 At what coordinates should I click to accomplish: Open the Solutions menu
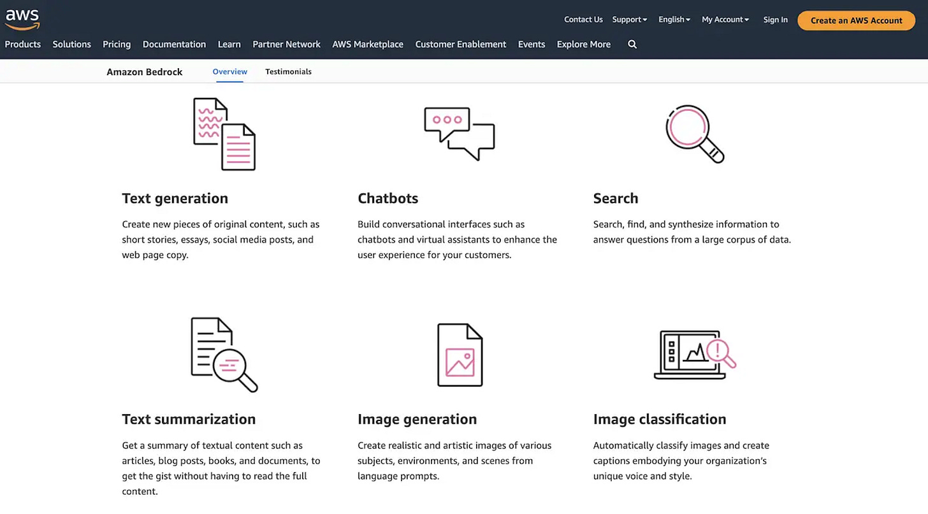tap(72, 45)
